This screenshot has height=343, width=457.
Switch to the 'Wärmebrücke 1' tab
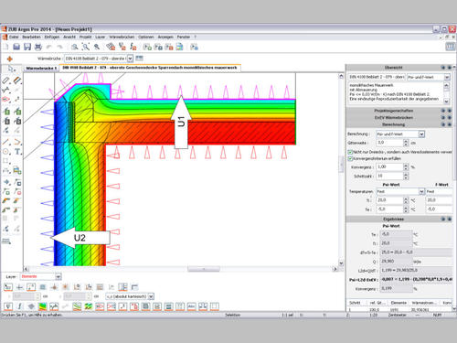pos(41,69)
